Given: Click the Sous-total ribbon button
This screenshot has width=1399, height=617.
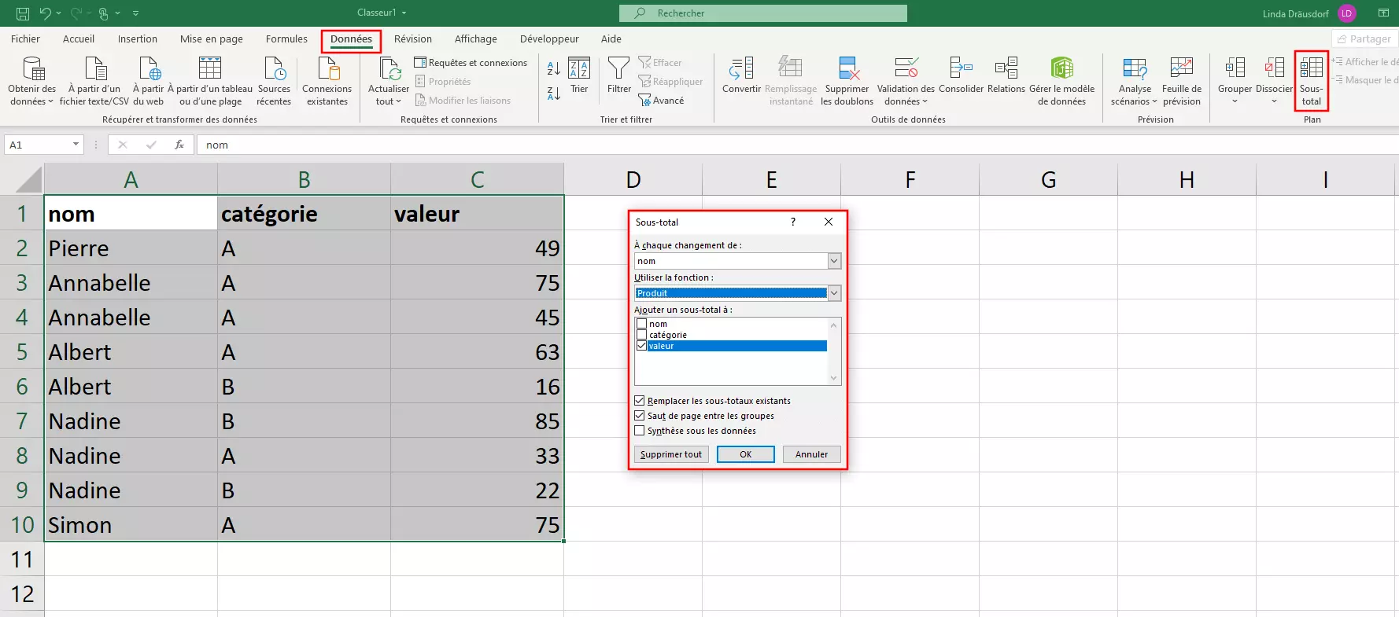Looking at the screenshot, I should (1311, 81).
